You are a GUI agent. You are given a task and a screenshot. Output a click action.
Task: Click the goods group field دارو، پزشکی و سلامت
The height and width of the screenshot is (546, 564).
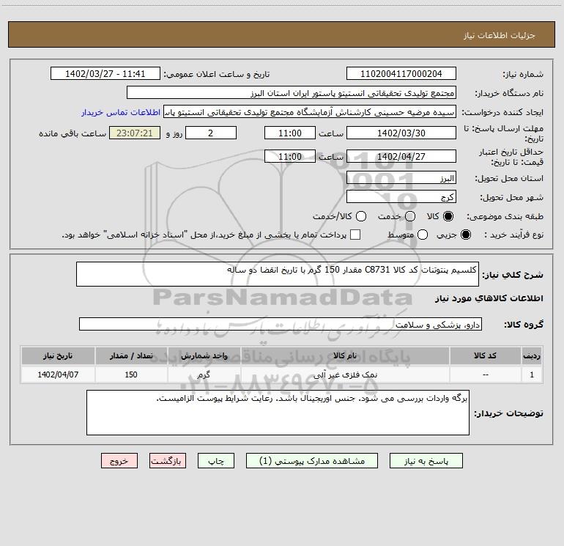tap(281, 324)
